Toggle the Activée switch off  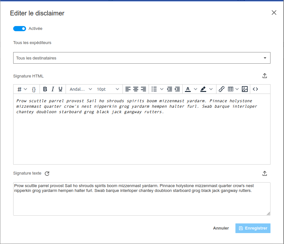coord(19,29)
